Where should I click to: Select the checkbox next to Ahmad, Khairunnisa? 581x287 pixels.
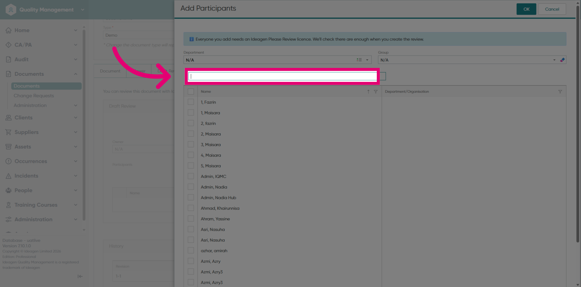coord(191,208)
